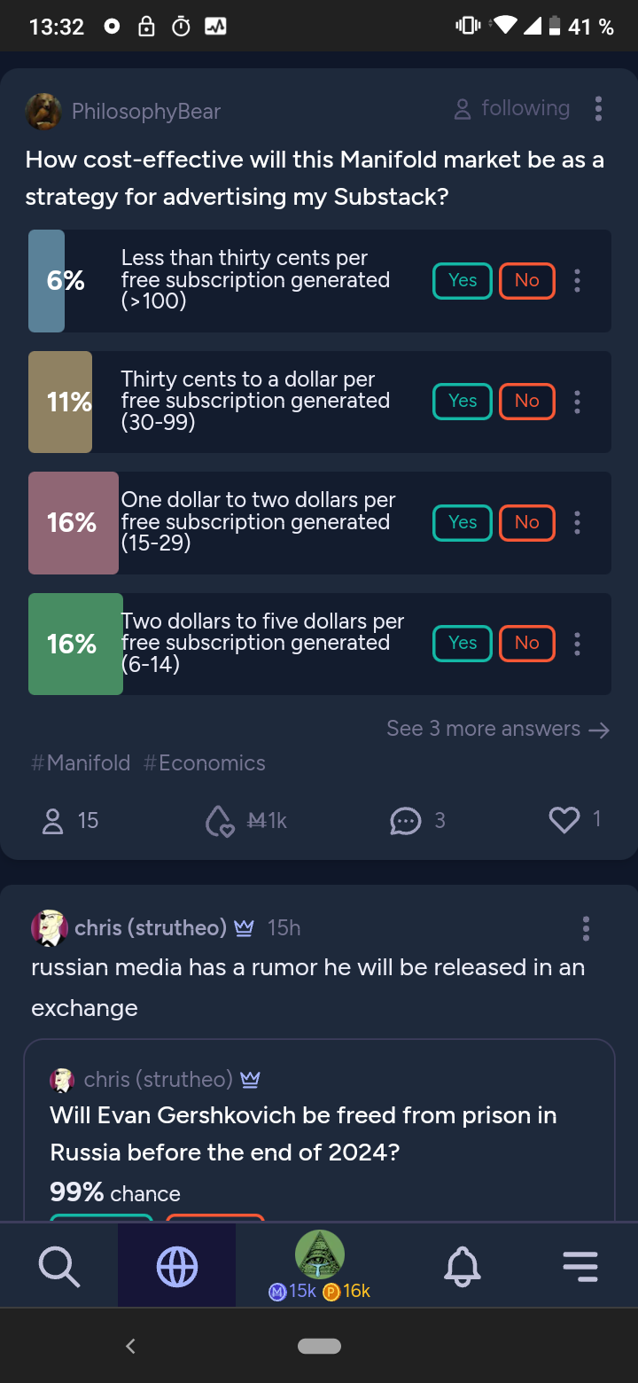Viewport: 638px width, 1383px height.
Task: Open profile avatar tab with mana balance
Action: (x=320, y=1266)
